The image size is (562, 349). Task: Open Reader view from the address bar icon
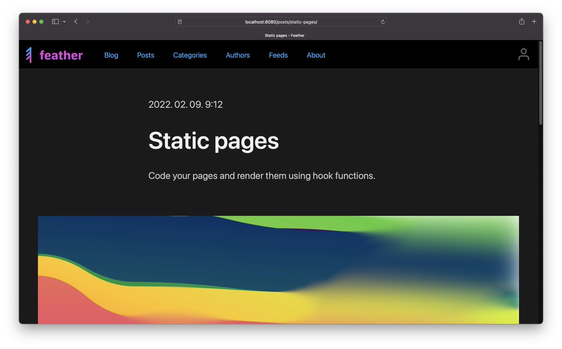click(x=180, y=22)
